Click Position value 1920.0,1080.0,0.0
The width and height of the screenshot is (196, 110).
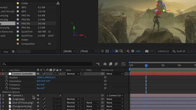(46, 77)
